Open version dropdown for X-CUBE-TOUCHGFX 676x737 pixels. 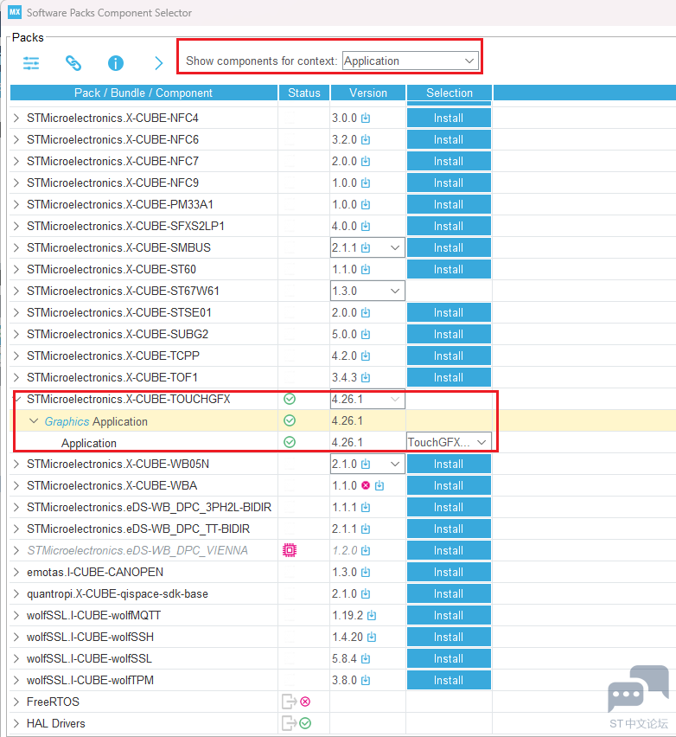[395, 399]
